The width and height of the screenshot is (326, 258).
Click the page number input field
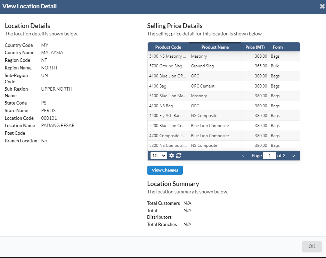(269, 156)
